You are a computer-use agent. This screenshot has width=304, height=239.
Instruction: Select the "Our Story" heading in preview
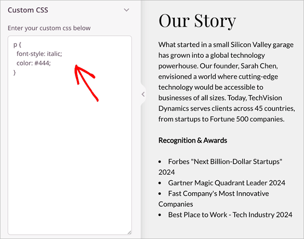tap(197, 20)
